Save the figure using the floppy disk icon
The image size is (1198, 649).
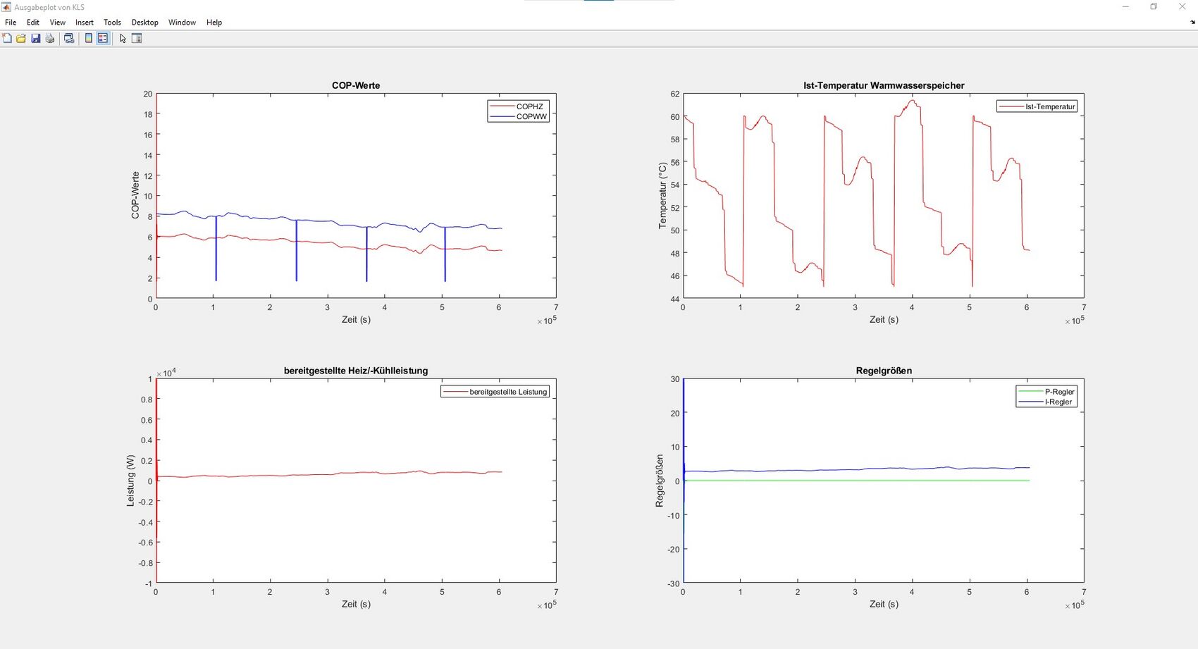(36, 39)
